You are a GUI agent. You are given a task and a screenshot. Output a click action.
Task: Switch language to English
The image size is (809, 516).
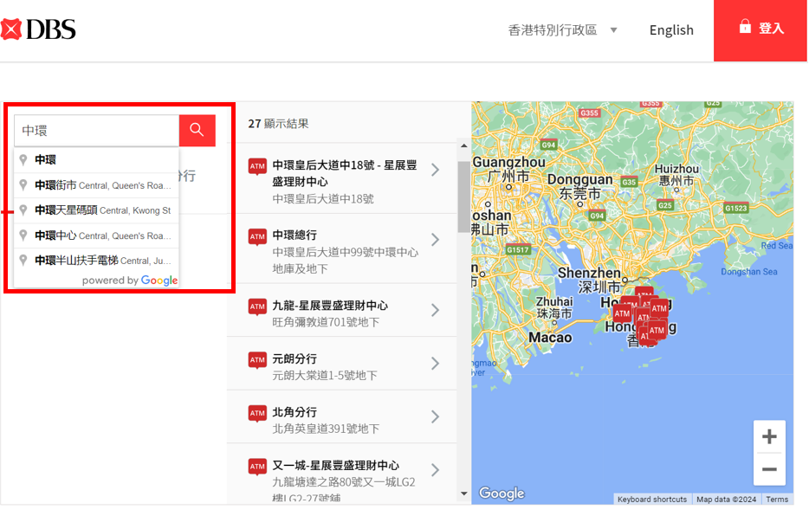tap(671, 30)
